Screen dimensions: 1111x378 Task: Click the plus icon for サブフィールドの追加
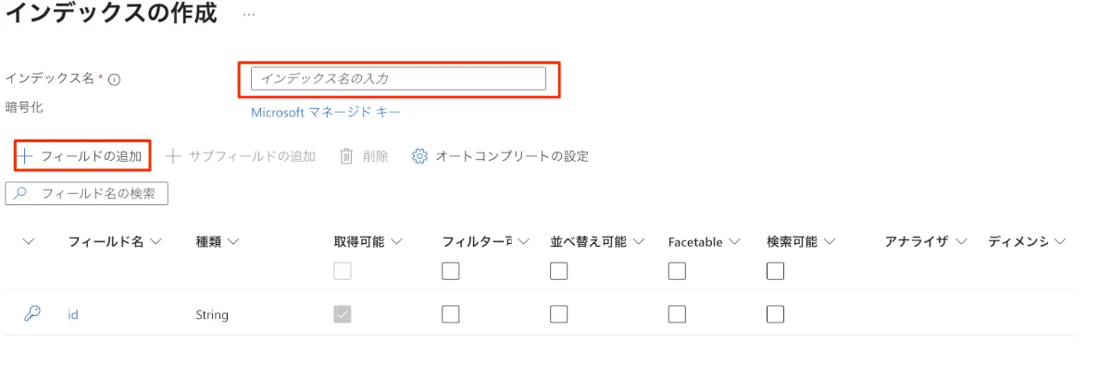pyautogui.click(x=173, y=156)
